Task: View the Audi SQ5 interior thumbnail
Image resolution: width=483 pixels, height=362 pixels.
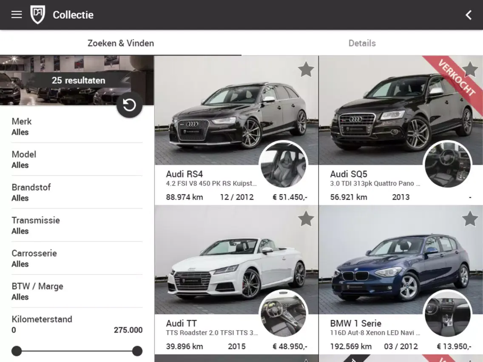Action: click(x=448, y=164)
